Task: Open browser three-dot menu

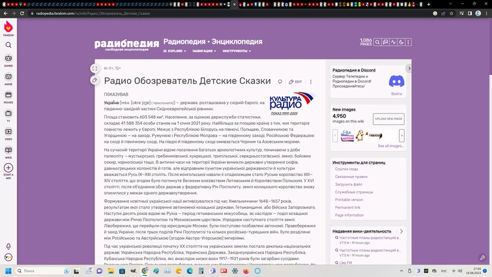Action: (486, 14)
